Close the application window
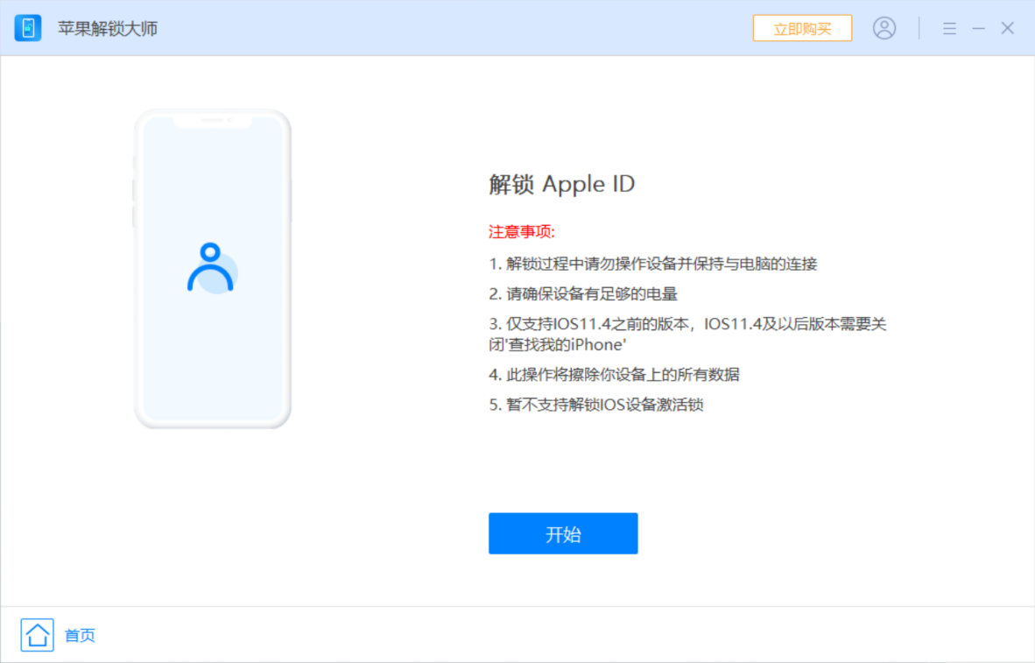Viewport: 1035px width, 663px height. tap(1007, 27)
